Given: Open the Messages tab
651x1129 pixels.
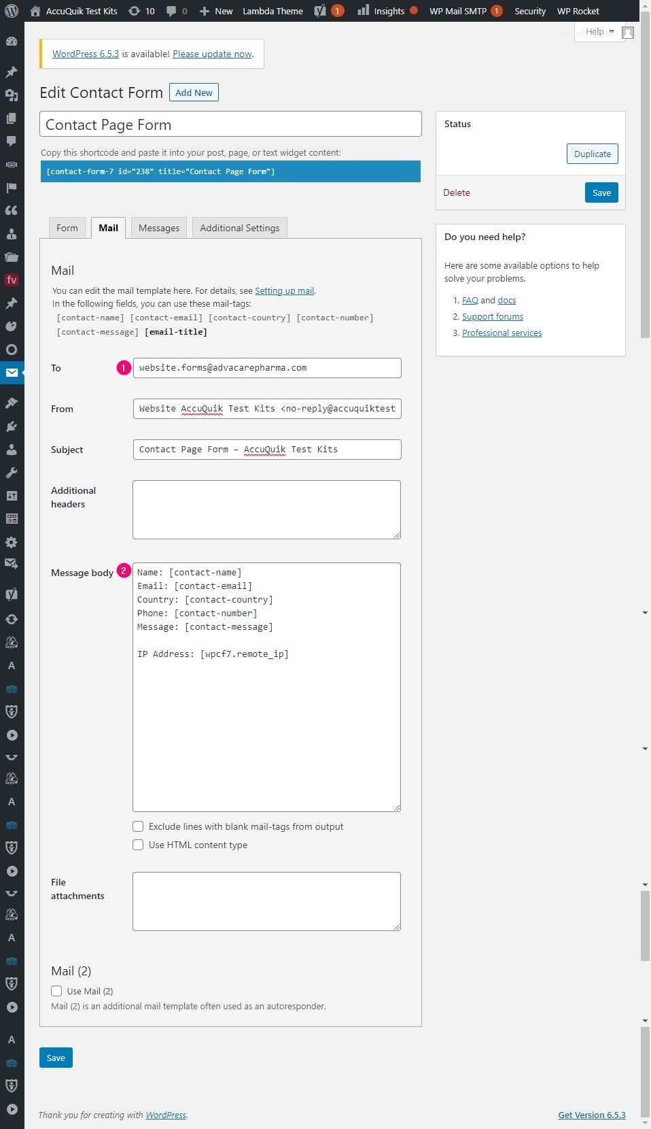Looking at the screenshot, I should tap(159, 228).
